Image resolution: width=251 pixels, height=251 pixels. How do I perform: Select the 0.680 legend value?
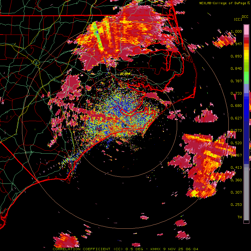point(236,106)
